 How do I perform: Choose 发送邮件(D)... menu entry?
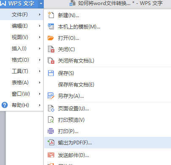tap(107, 155)
